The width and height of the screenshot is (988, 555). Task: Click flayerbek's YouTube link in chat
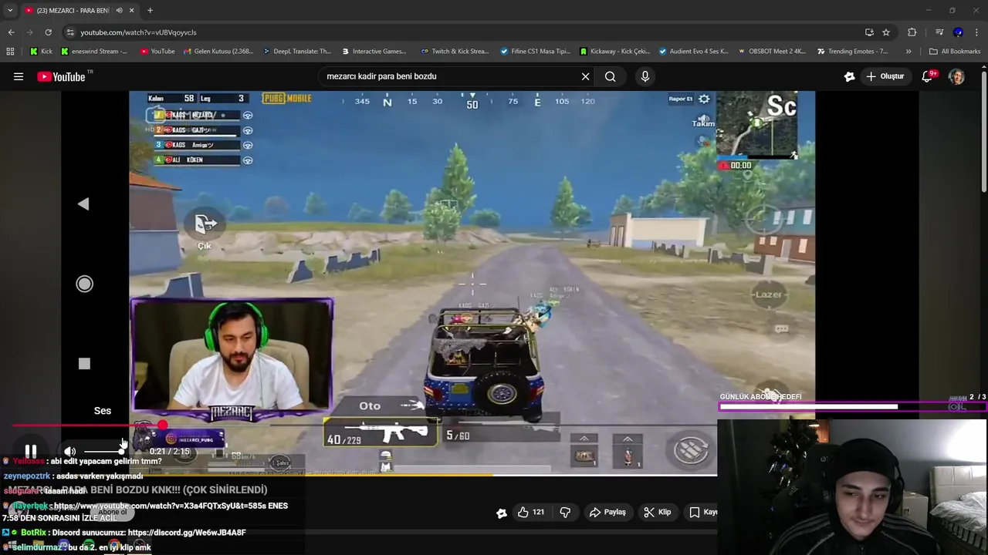coord(171,506)
